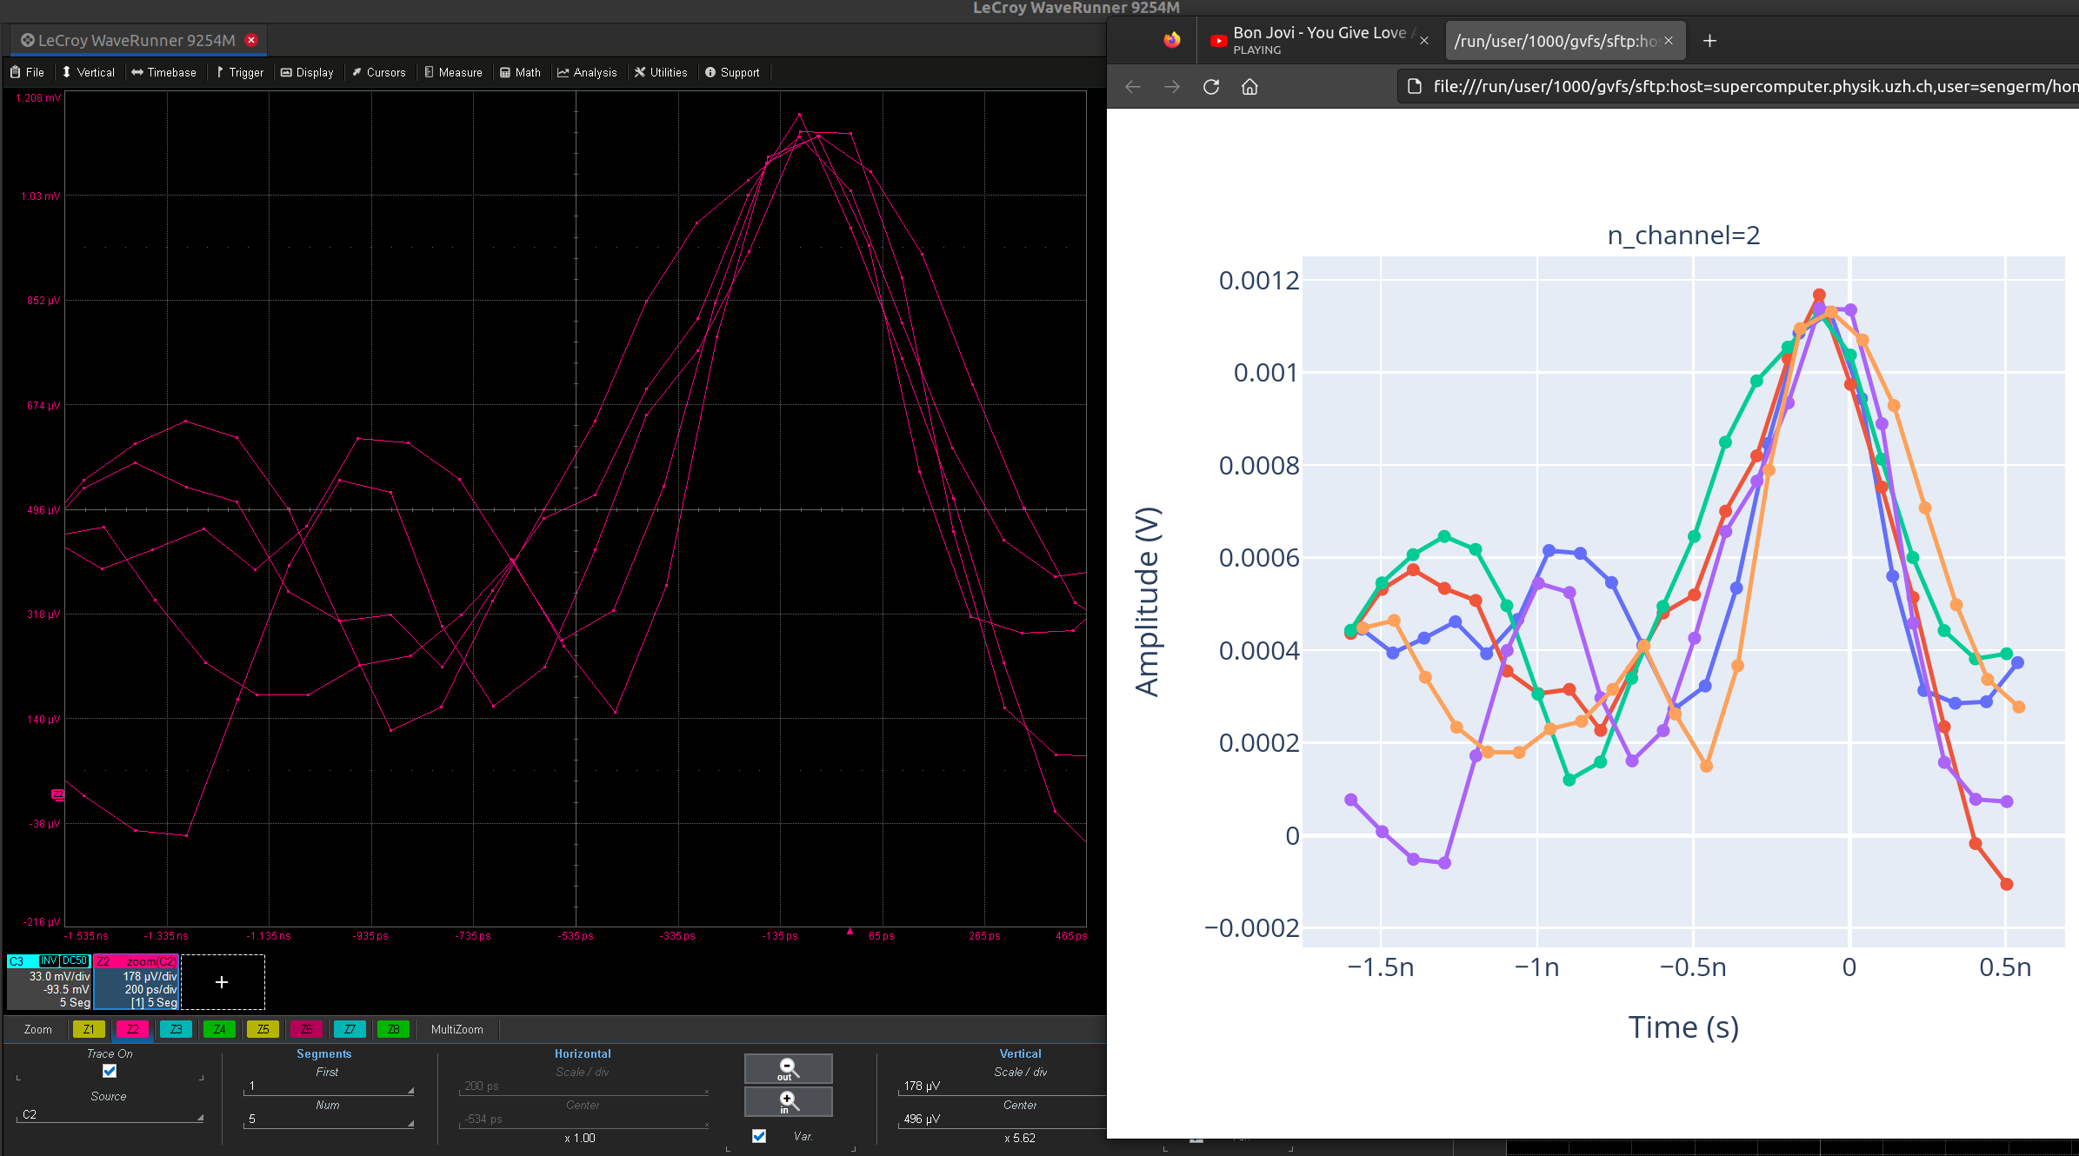Open the Cursors menu

coord(378,72)
